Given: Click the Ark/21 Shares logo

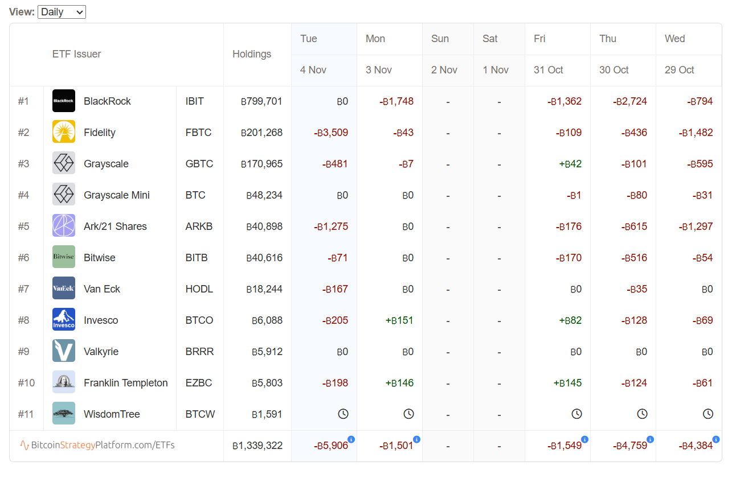Looking at the screenshot, I should click(64, 226).
